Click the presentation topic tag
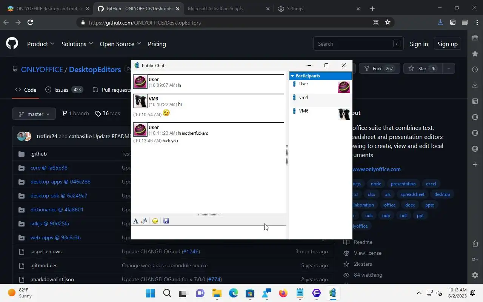 tap(403, 184)
